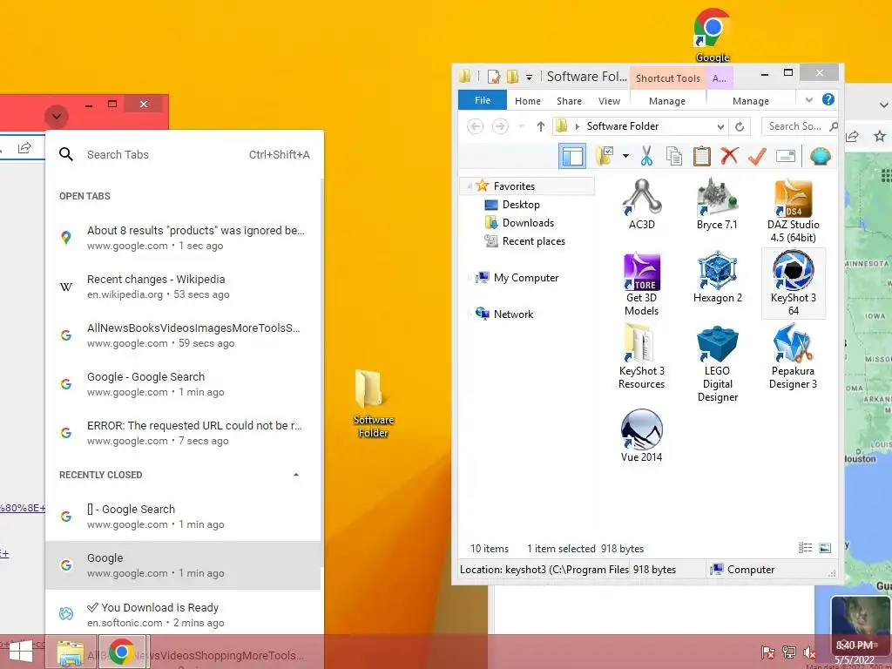Click the Properties quick access icon
892x669 pixels.
pyautogui.click(x=494, y=77)
